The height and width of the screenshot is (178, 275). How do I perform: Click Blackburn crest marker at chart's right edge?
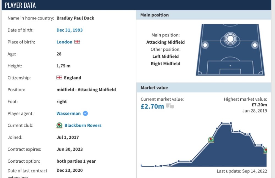click(x=266, y=150)
